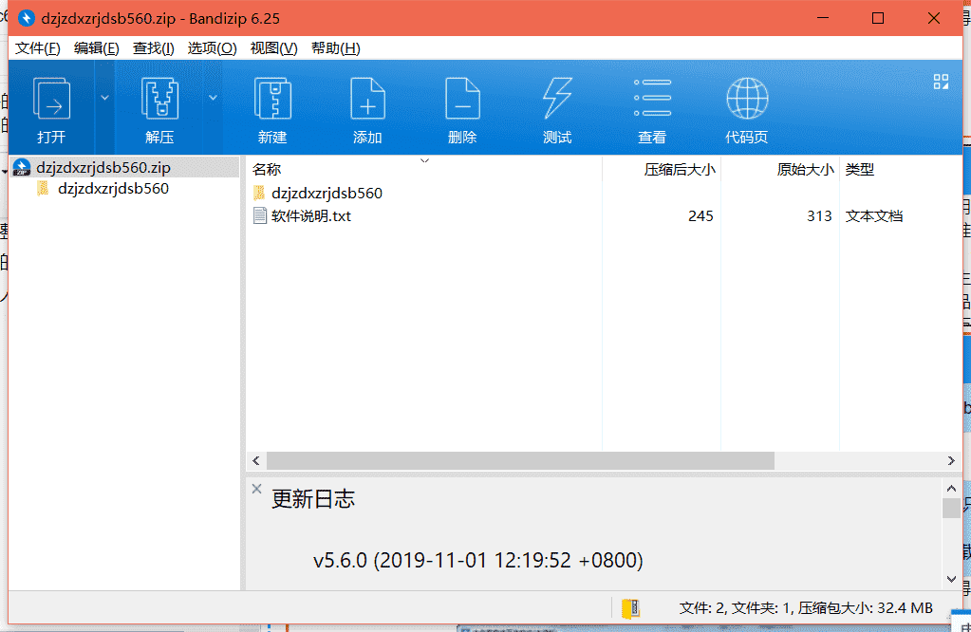Click horizontal scrollbar right arrow

[x=951, y=460]
